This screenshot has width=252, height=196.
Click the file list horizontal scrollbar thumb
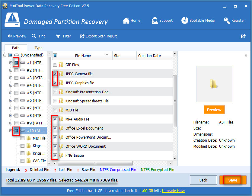(95, 163)
